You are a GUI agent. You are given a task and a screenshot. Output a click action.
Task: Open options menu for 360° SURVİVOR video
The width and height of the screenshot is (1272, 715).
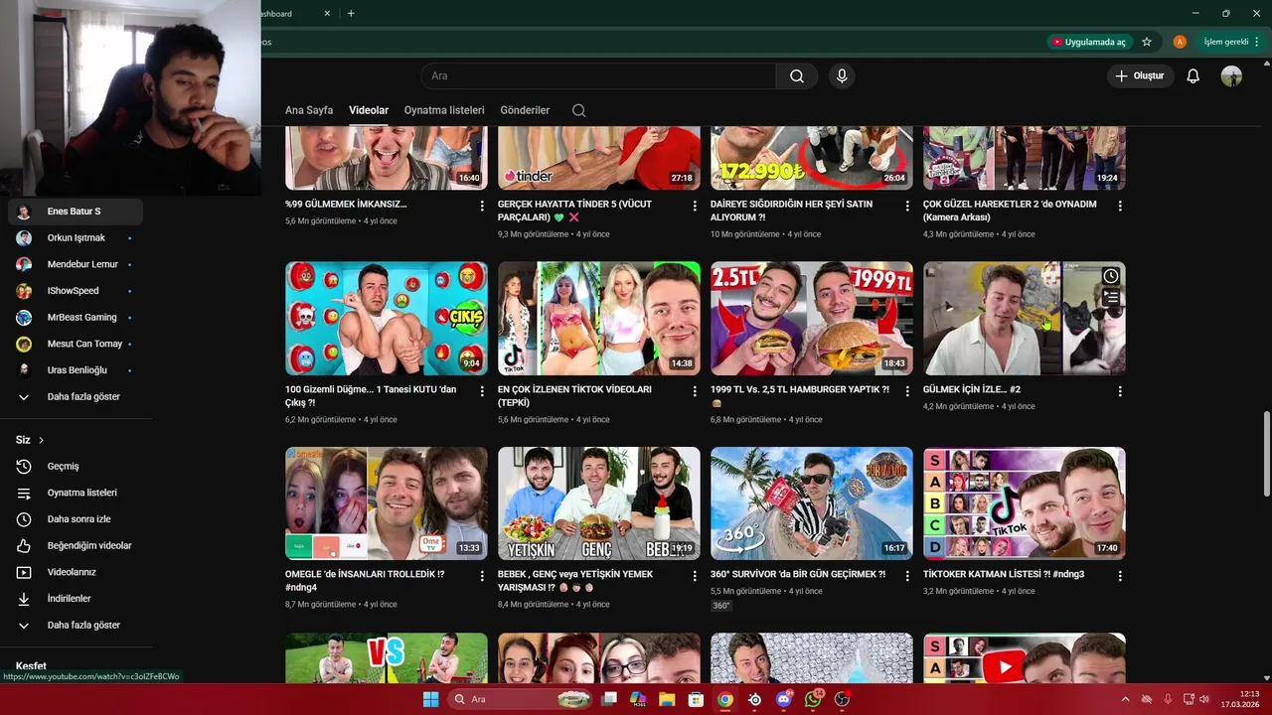click(907, 576)
